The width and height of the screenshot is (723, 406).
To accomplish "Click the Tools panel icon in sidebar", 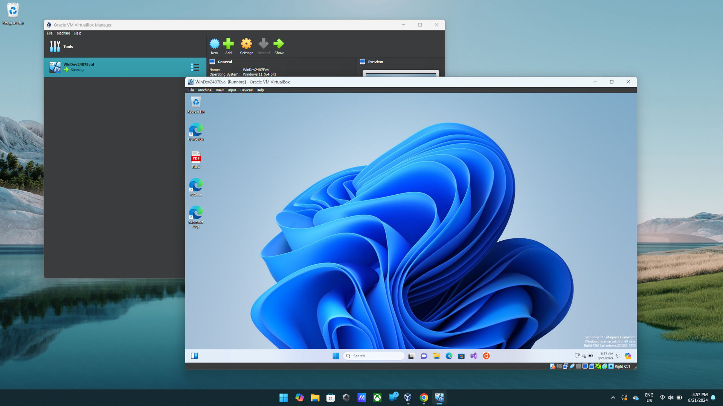I will point(54,46).
